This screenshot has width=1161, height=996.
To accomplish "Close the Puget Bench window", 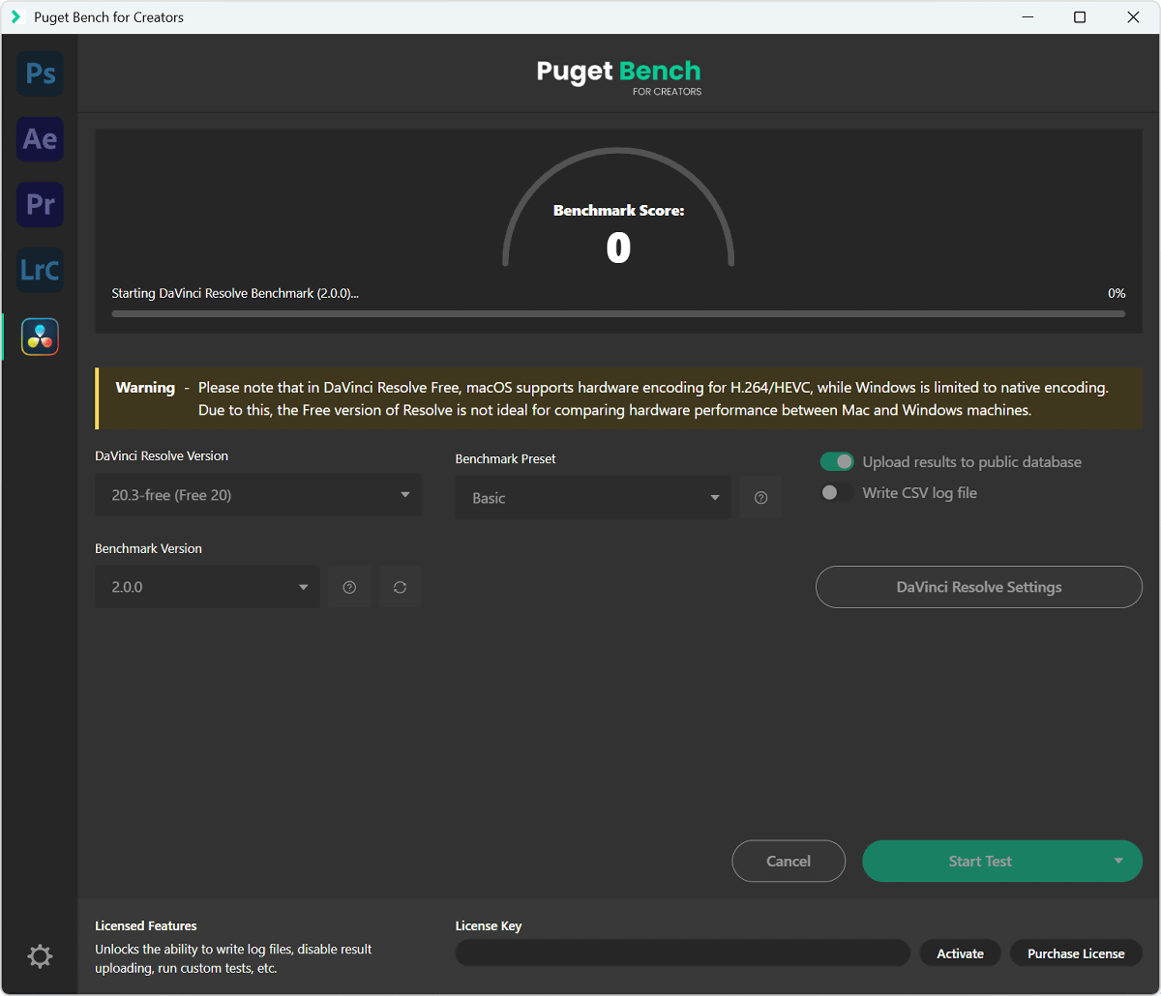I will [1133, 17].
